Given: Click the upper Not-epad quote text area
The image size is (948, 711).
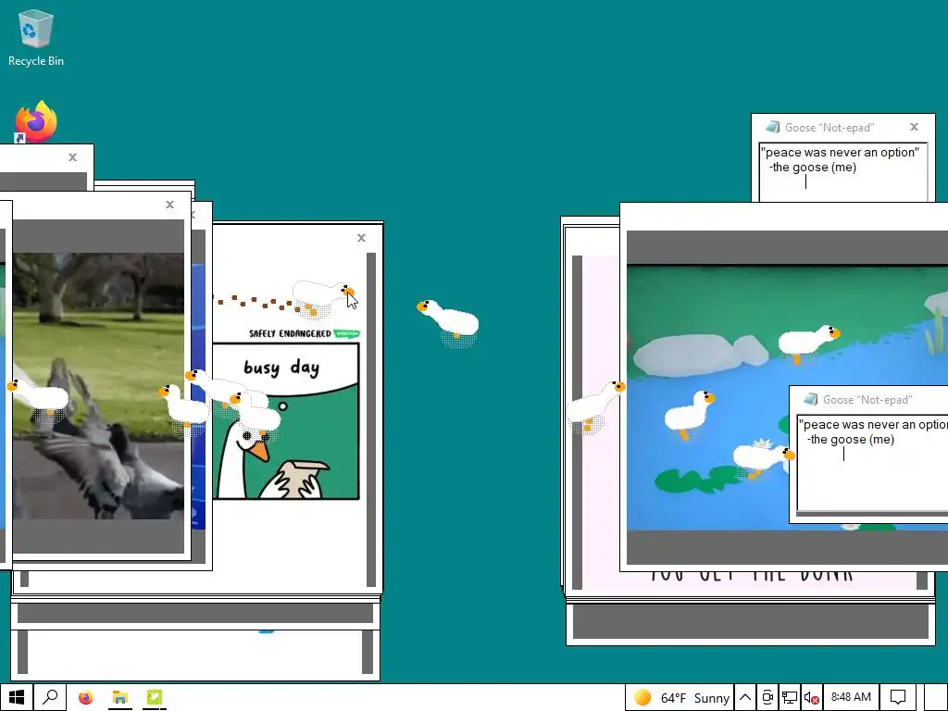Looking at the screenshot, I should (842, 171).
